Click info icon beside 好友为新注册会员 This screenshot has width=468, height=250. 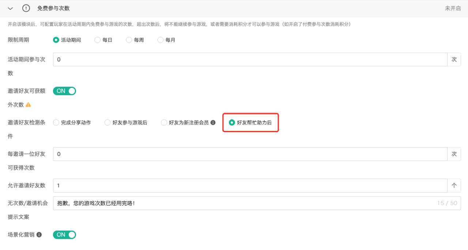213,123
